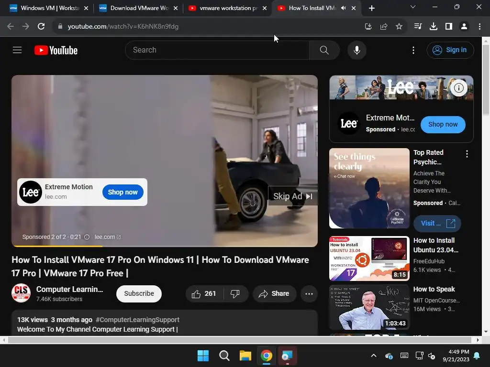Click the ad info icon beside Sponsored 2 of 2
The height and width of the screenshot is (367, 490).
tap(87, 237)
